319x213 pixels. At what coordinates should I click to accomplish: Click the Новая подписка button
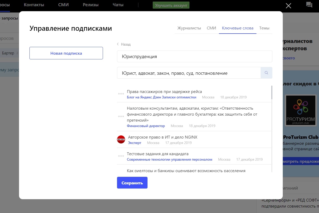[x=66, y=53]
